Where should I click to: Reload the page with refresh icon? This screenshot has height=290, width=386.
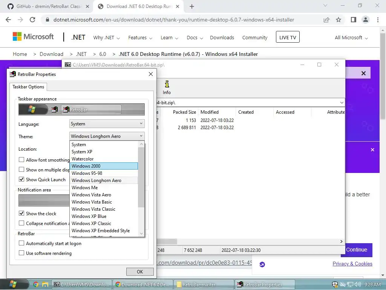pyautogui.click(x=32, y=20)
